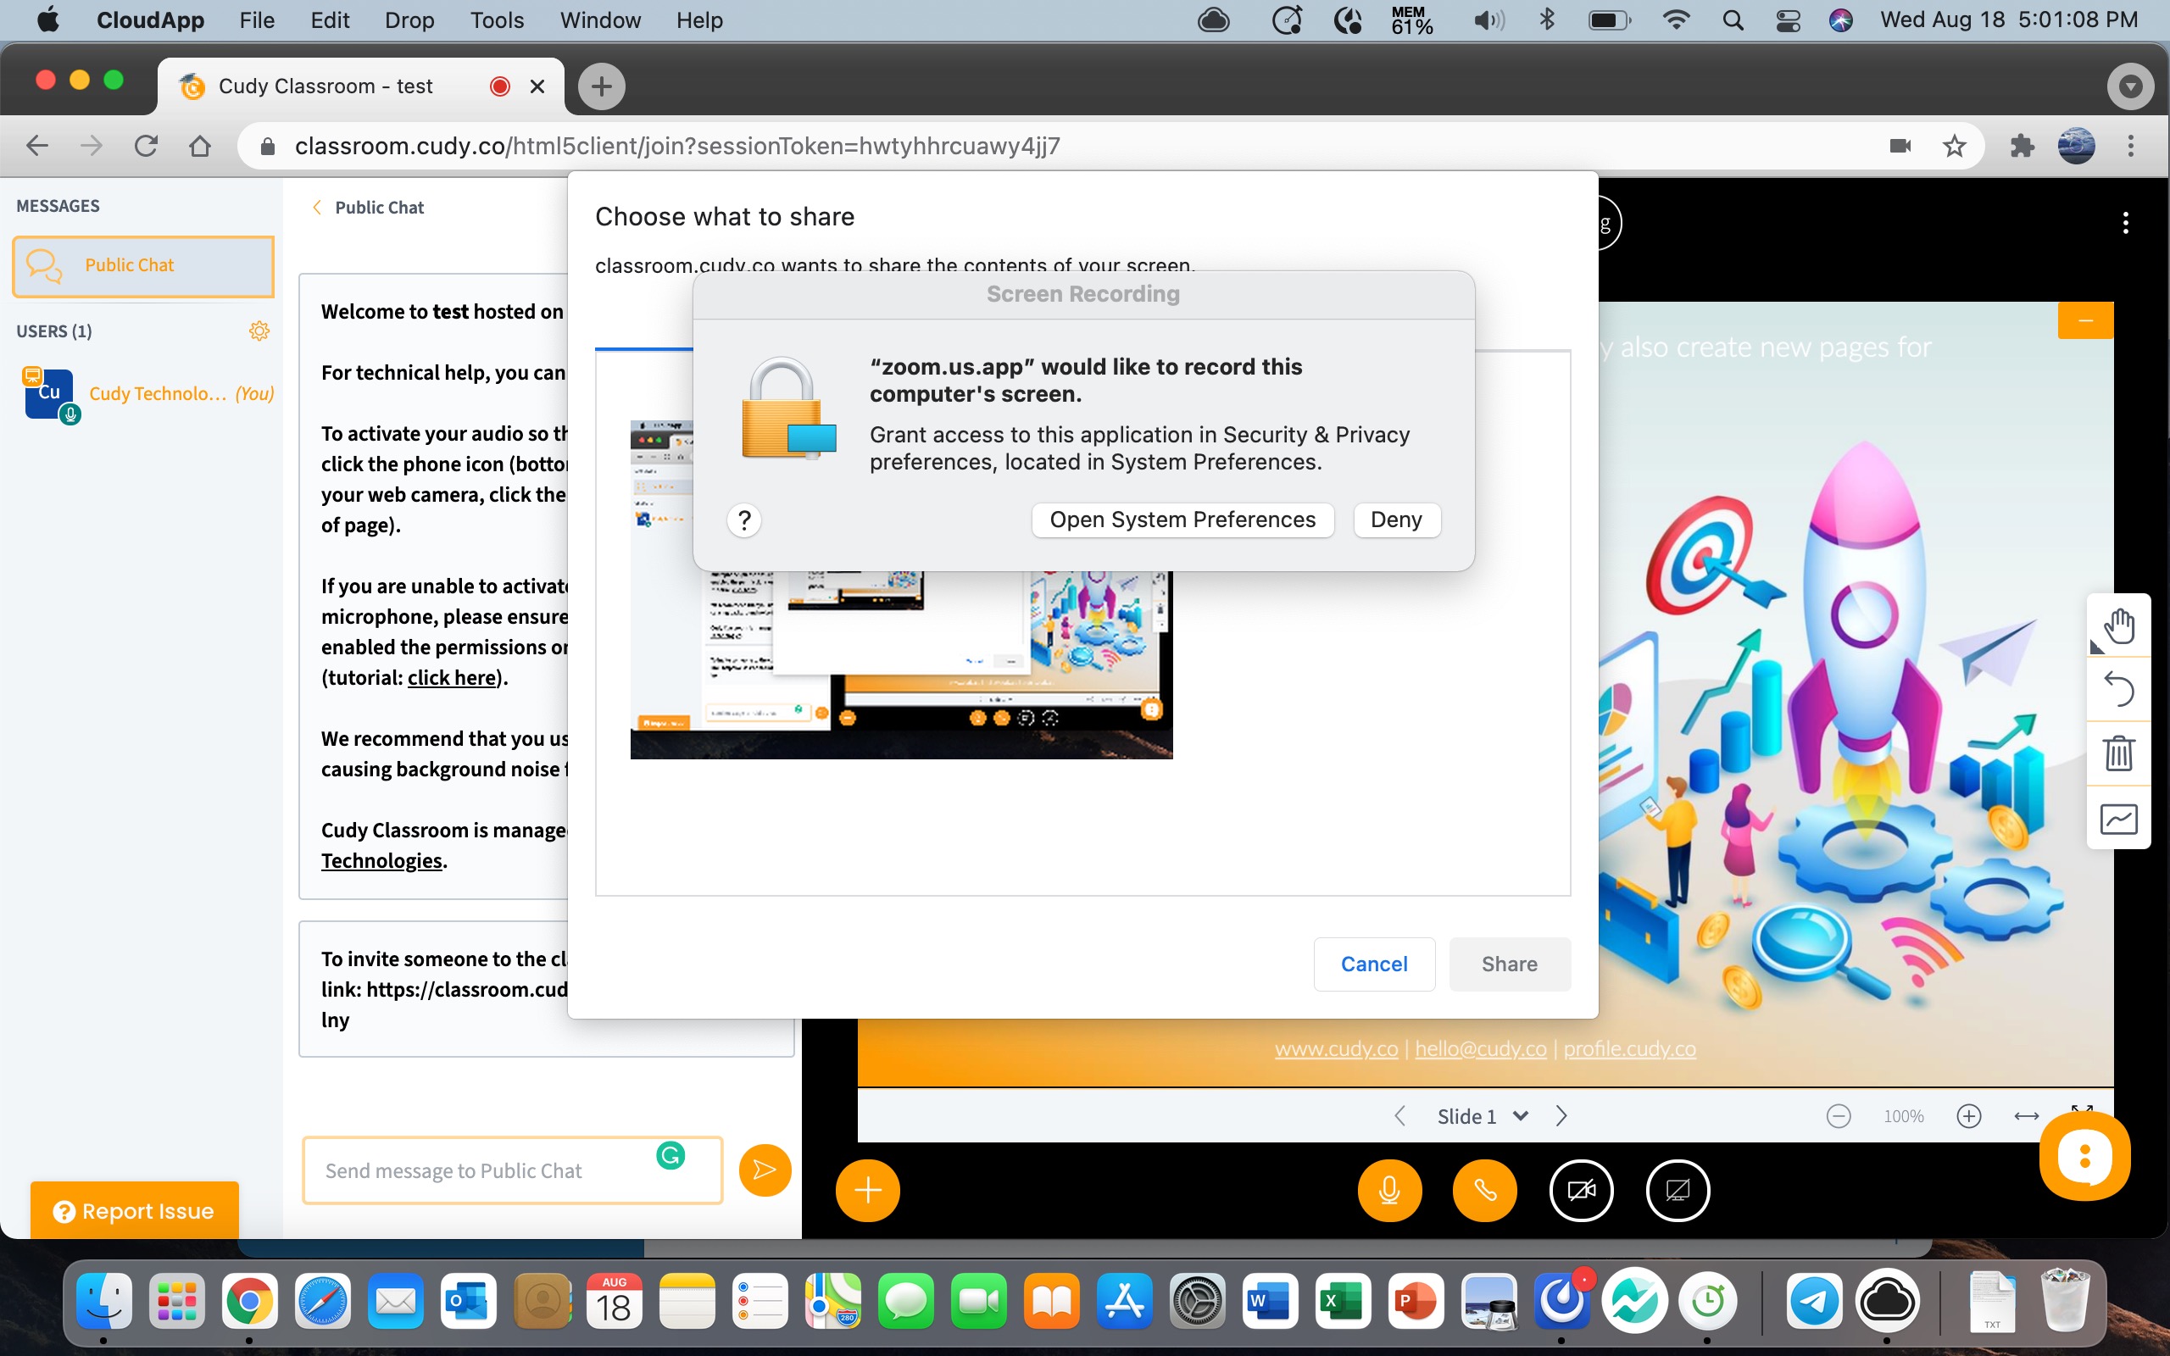This screenshot has height=1356, width=2170.
Task: Collapse Public Chat with back chevron
Action: (316, 207)
